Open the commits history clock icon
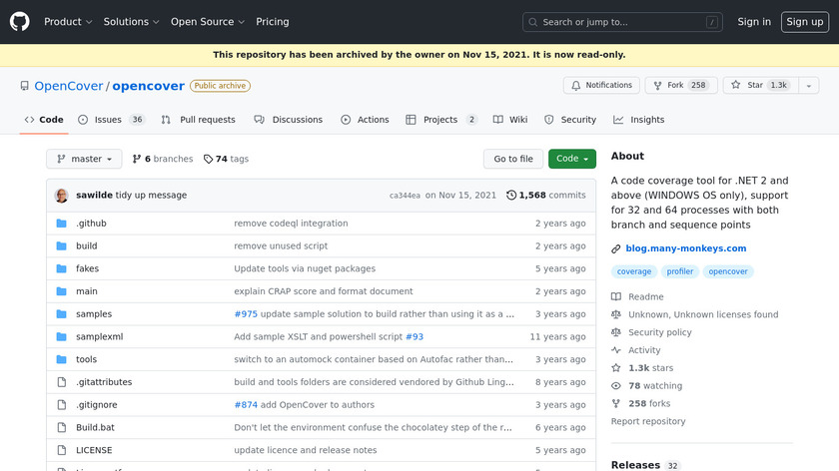 click(511, 195)
